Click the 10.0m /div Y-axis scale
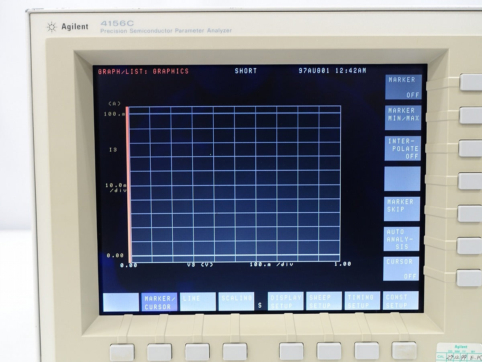Viewport: 482px width, 362px height. tap(116, 188)
